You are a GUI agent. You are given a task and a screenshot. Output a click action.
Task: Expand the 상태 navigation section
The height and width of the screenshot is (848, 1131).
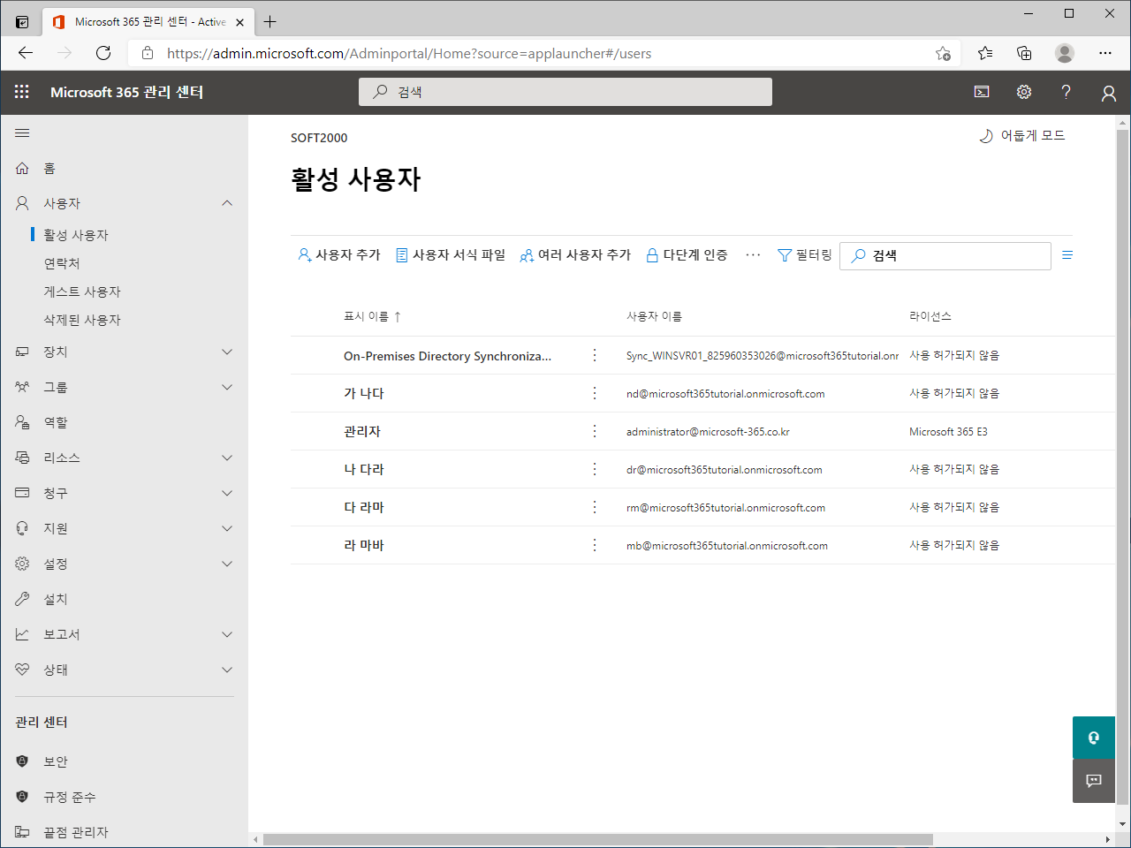(227, 670)
